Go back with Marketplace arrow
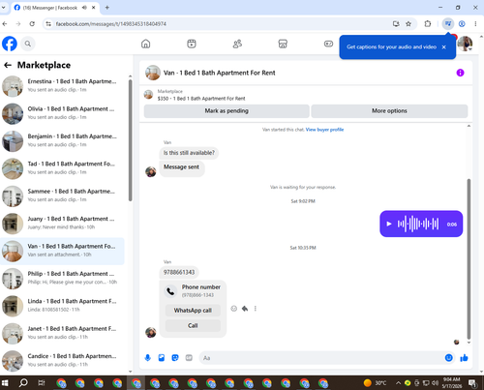484x390 pixels. 8,65
